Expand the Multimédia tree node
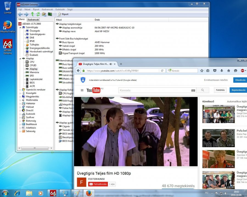The width and height of the screenshot is (247, 197). (x=20, y=100)
